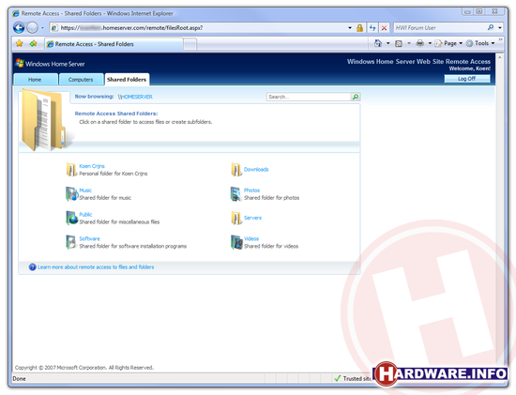Open Learn more about remote access link
Image resolution: width=516 pixels, height=395 pixels.
point(96,267)
